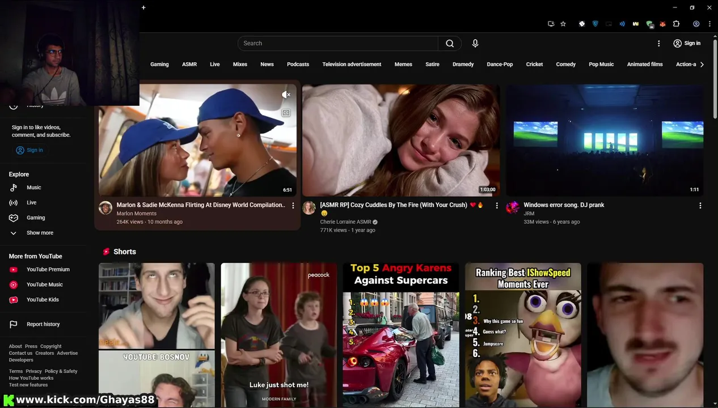Open Top 5 Angry Karens Short
718x408 pixels.
401,335
